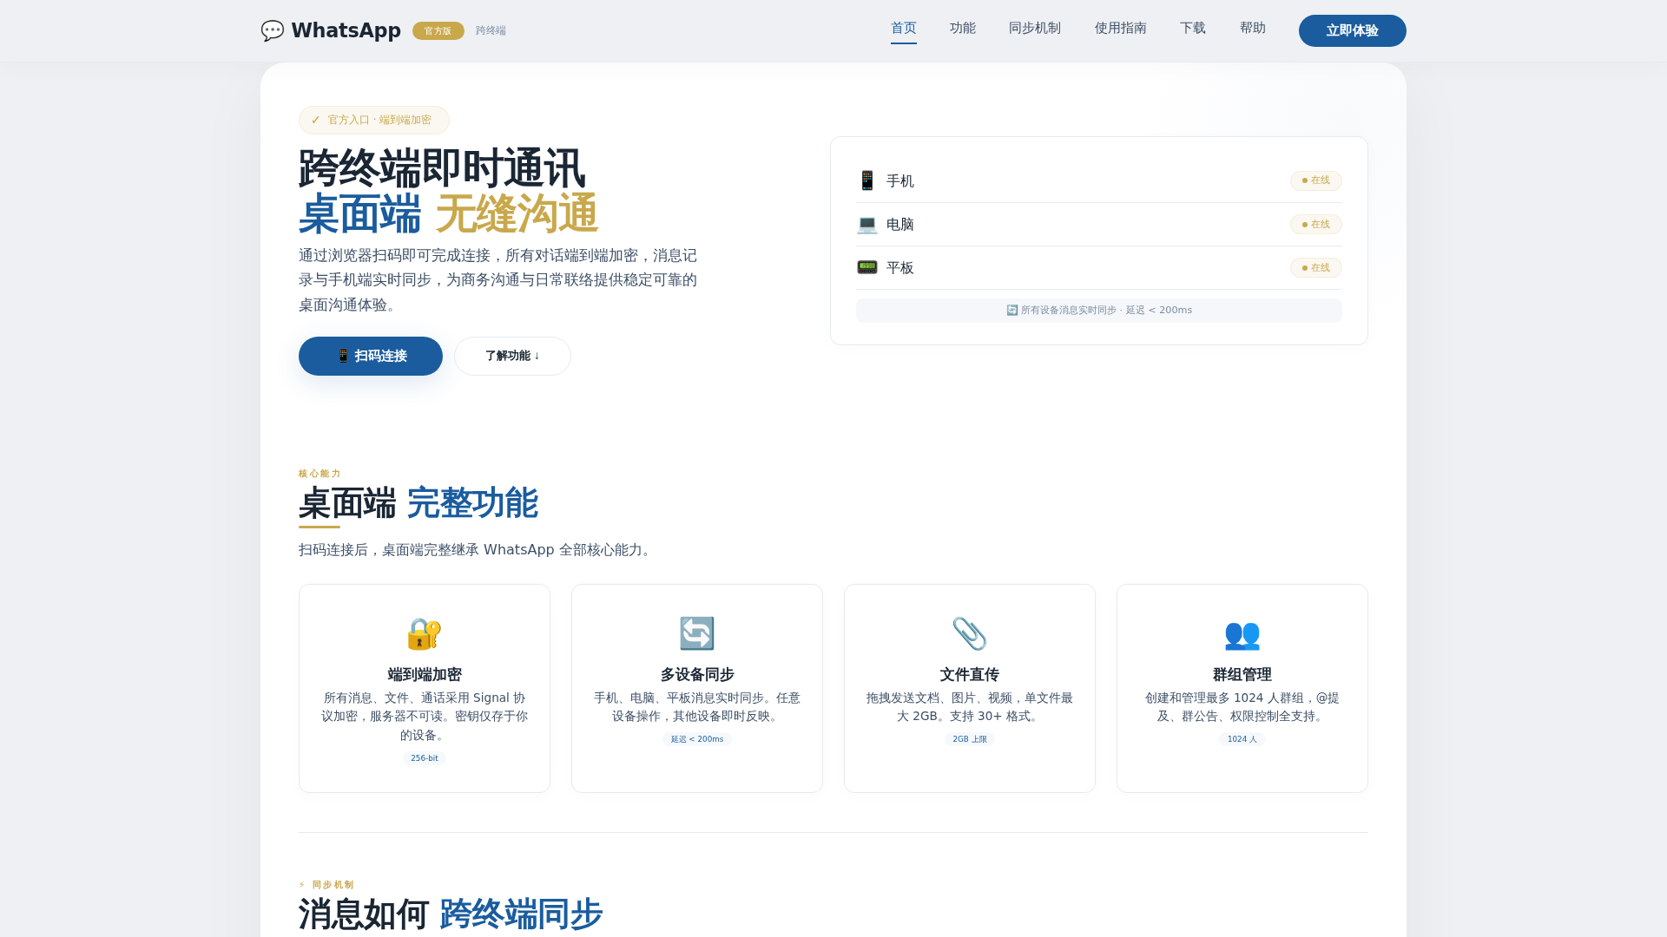Open the 下载 nav link
This screenshot has height=937, width=1667.
1193,28
